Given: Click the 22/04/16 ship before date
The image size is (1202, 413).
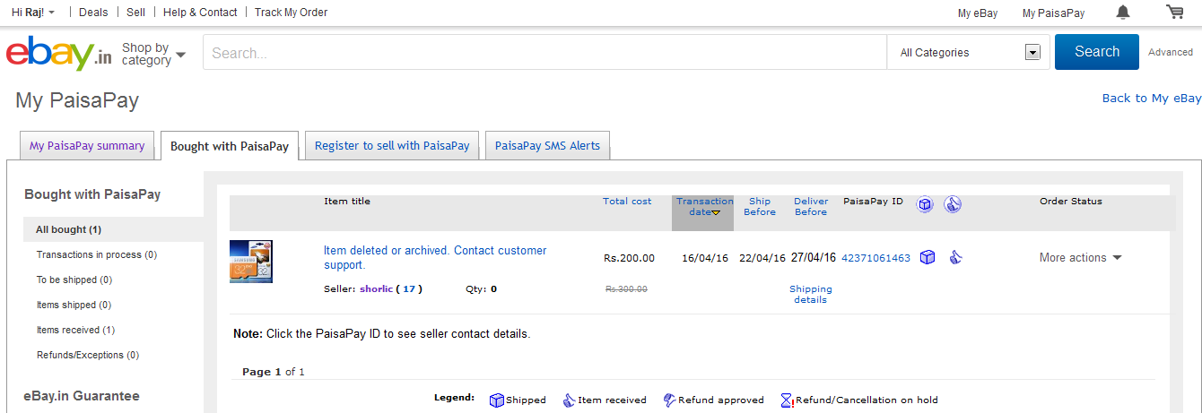Looking at the screenshot, I should click(762, 258).
